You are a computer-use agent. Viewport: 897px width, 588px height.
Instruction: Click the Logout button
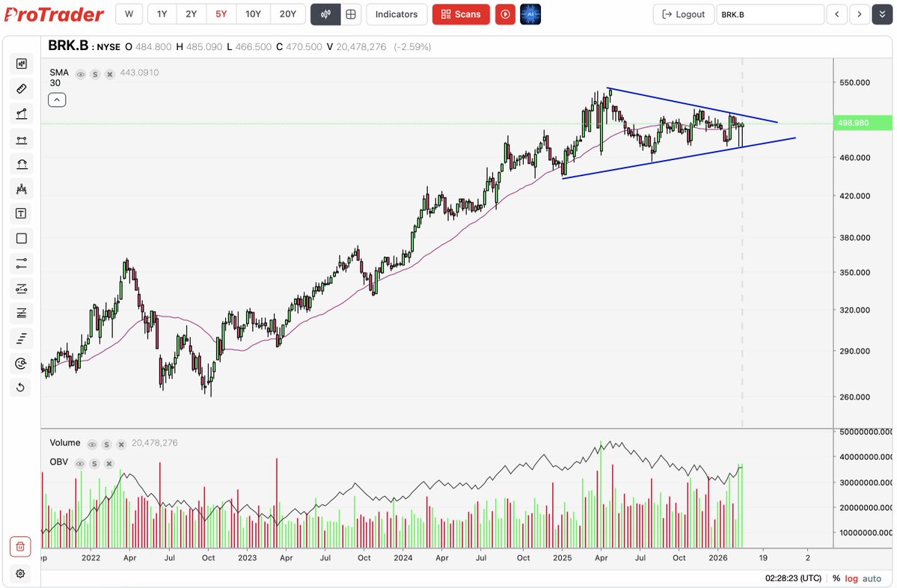tap(682, 13)
